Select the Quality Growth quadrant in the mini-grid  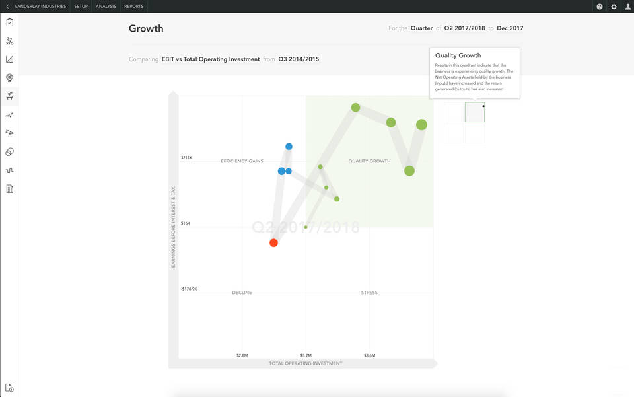475,112
